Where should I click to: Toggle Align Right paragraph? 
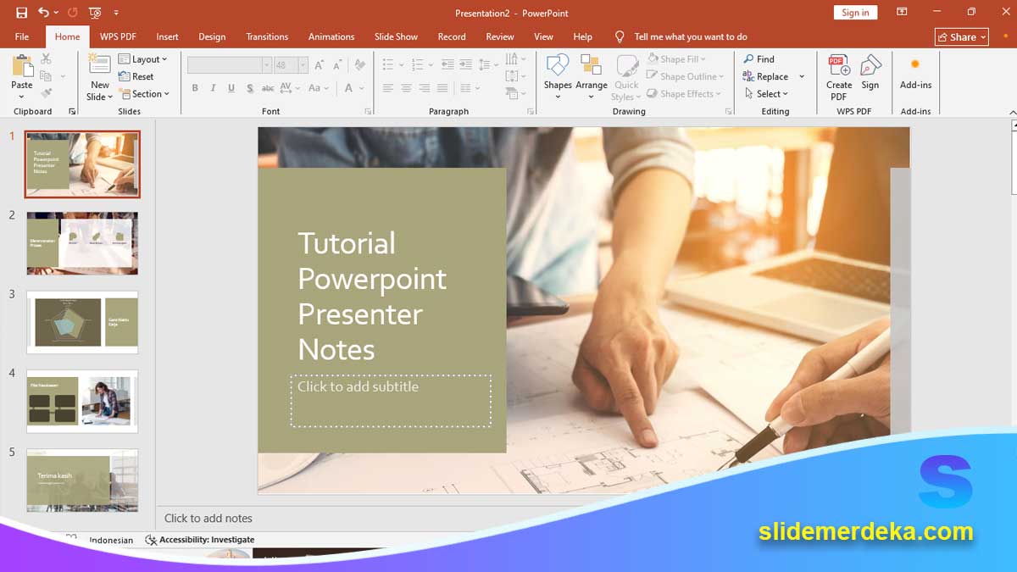tap(425, 88)
